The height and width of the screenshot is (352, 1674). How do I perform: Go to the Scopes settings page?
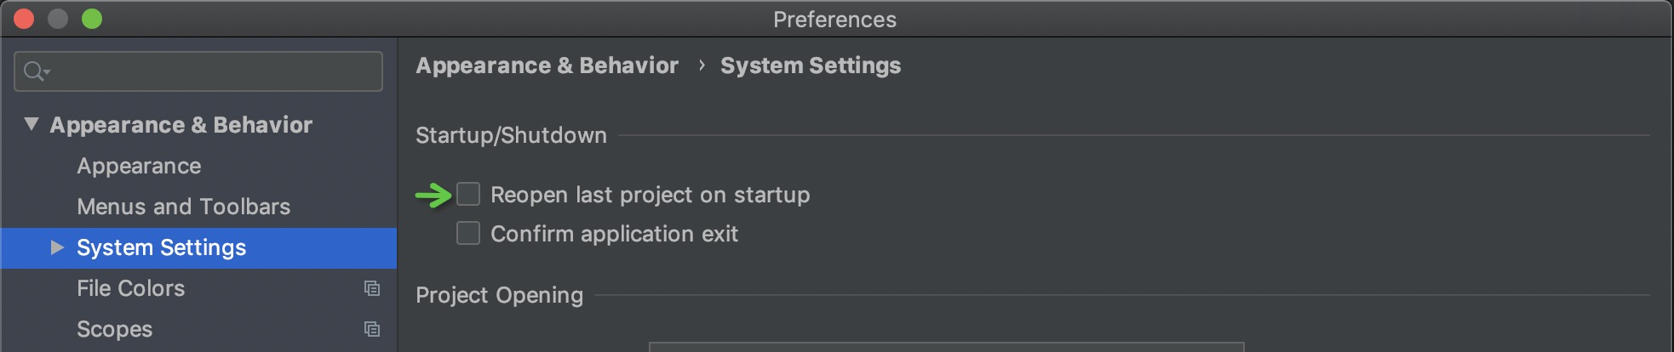[x=114, y=329]
